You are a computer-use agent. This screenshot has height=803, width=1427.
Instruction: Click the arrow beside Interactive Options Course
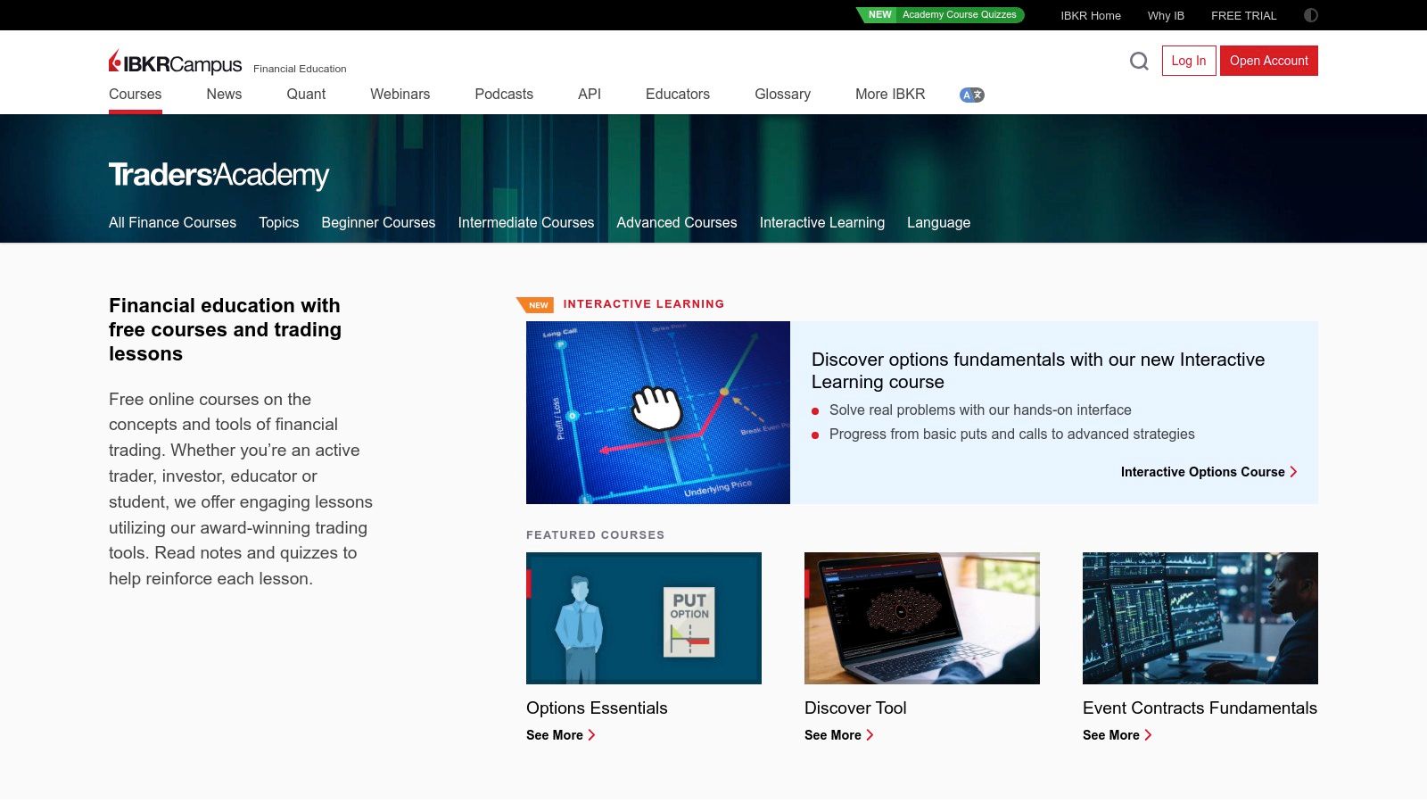coord(1294,472)
